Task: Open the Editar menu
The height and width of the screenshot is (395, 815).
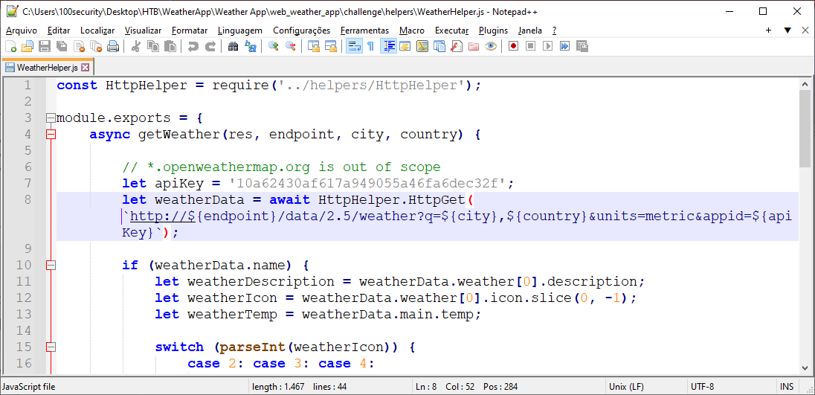Action: click(58, 30)
